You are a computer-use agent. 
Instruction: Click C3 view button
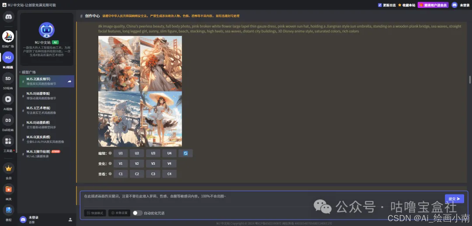[x=153, y=174]
